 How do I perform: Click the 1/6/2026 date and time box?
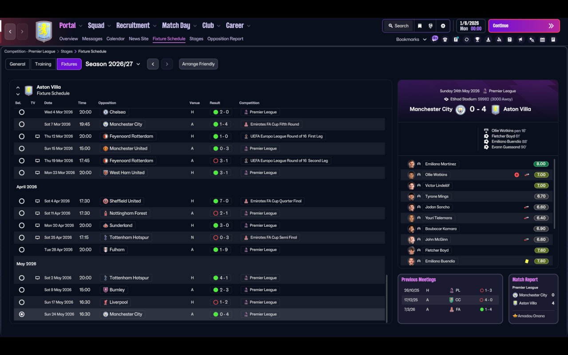pos(470,26)
